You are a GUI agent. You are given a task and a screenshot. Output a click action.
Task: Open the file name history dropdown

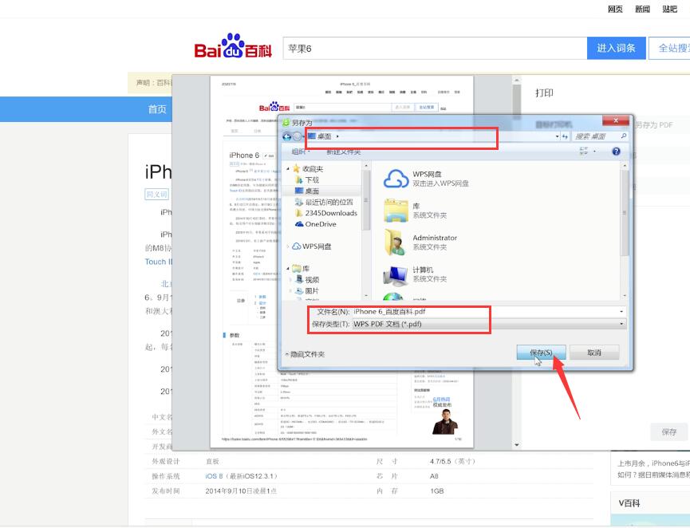(621, 312)
